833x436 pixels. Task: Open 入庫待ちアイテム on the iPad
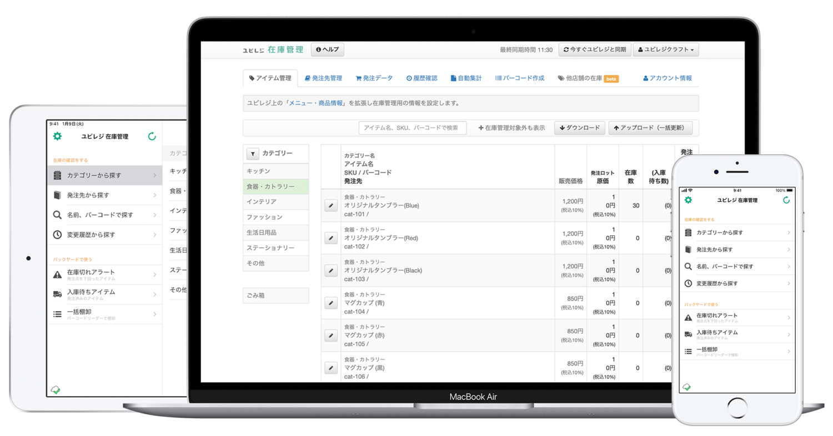click(x=104, y=295)
